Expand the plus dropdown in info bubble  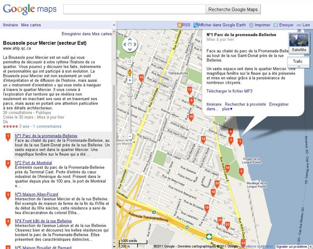[x=227, y=109]
